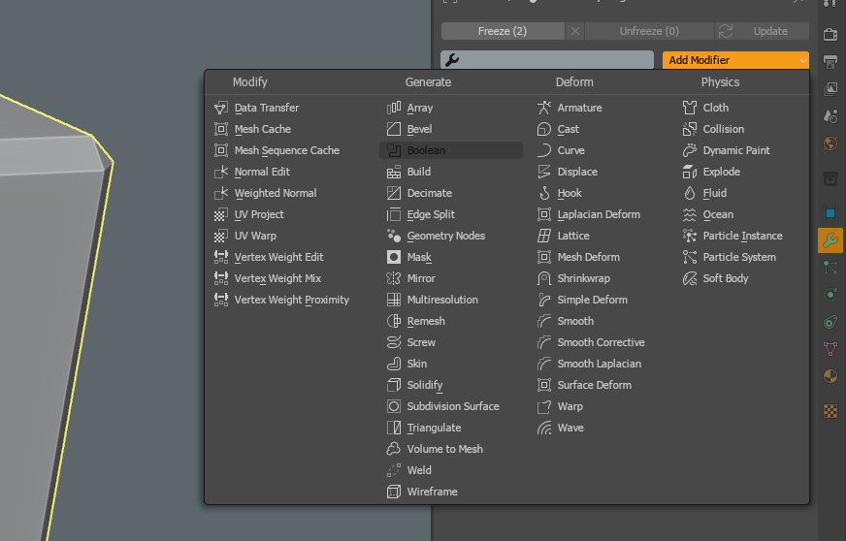Add the Remesh modifier
Screen dimensions: 846x541
click(426, 321)
